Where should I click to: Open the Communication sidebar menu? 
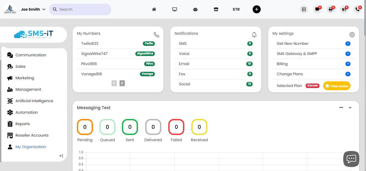pyautogui.click(x=31, y=55)
